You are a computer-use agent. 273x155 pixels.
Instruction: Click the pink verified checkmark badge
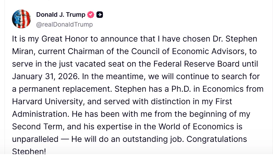[91, 15]
